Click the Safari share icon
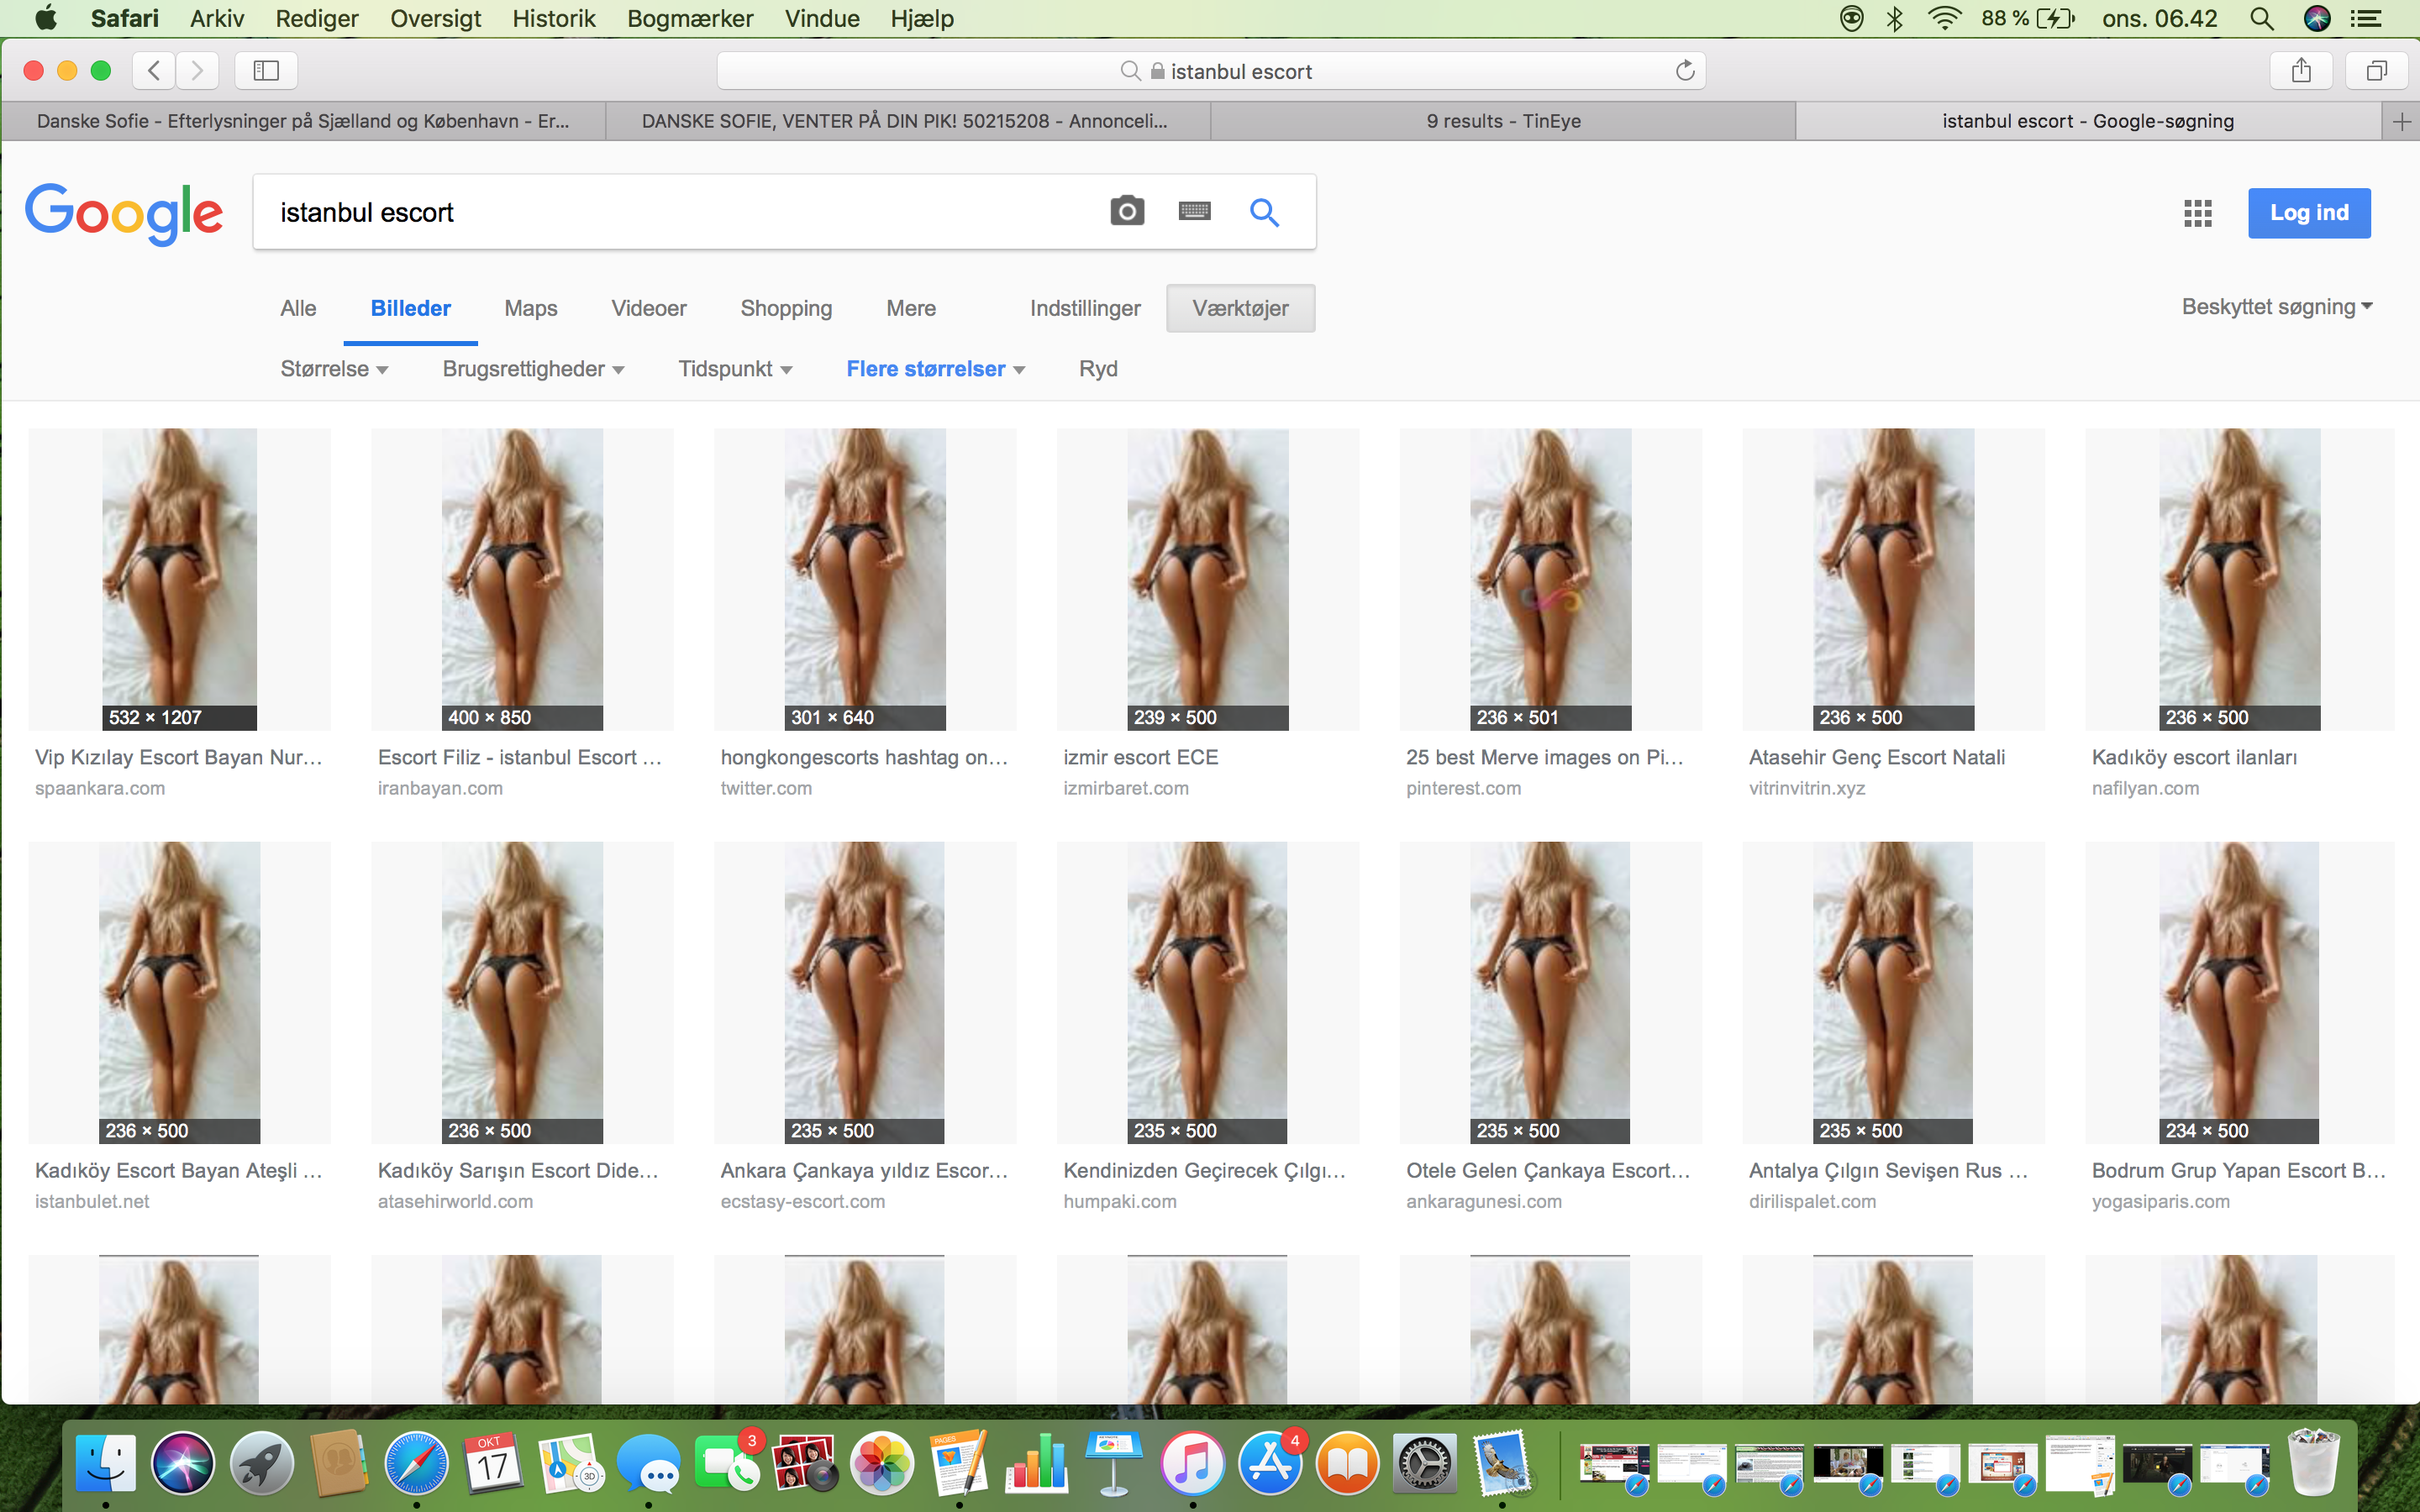The height and width of the screenshot is (1512, 2420). coord(2301,71)
